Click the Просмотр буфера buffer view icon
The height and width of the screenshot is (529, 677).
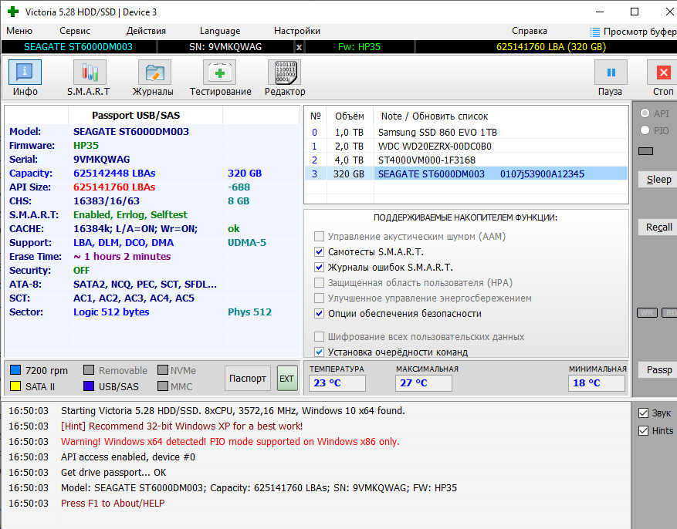click(x=595, y=32)
